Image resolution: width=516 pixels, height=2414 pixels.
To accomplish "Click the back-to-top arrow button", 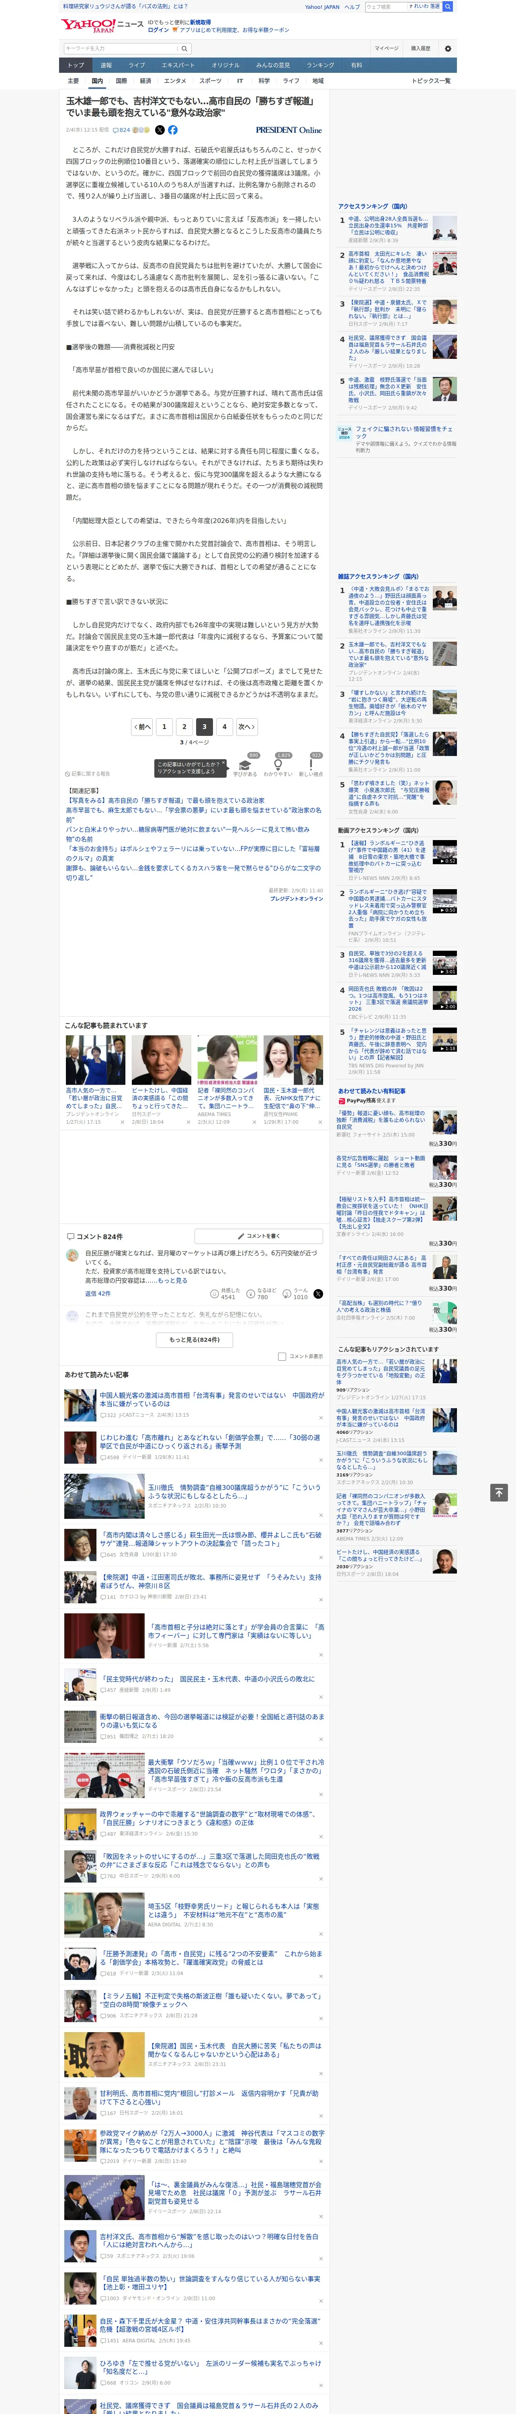I will click(x=499, y=1492).
